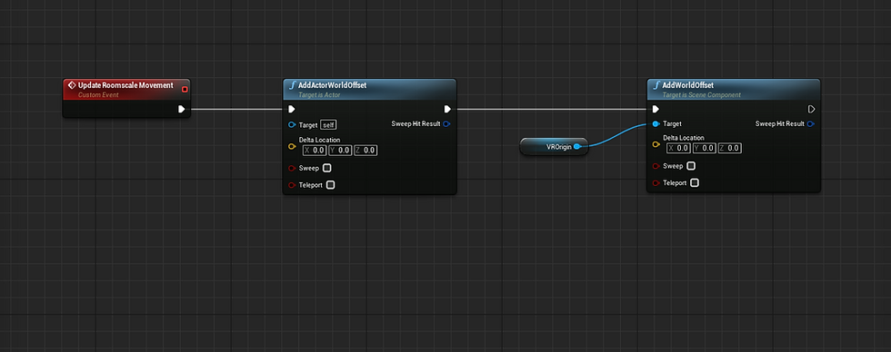Click Sweep Hit Result pin on AddWorldOffset
Viewport: 891px width, 352px height.
[x=810, y=123]
